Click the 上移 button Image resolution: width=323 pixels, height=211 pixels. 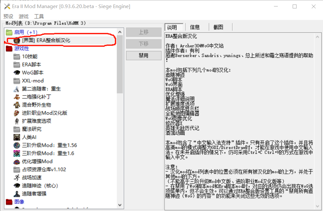pyautogui.click(x=144, y=32)
